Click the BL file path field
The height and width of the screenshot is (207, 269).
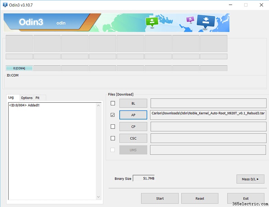[x=208, y=103]
